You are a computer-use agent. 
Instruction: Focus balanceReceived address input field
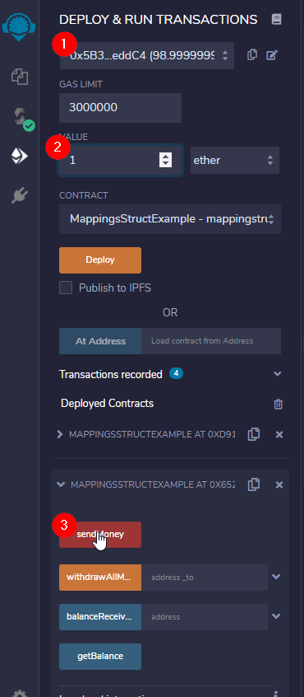[205, 617]
